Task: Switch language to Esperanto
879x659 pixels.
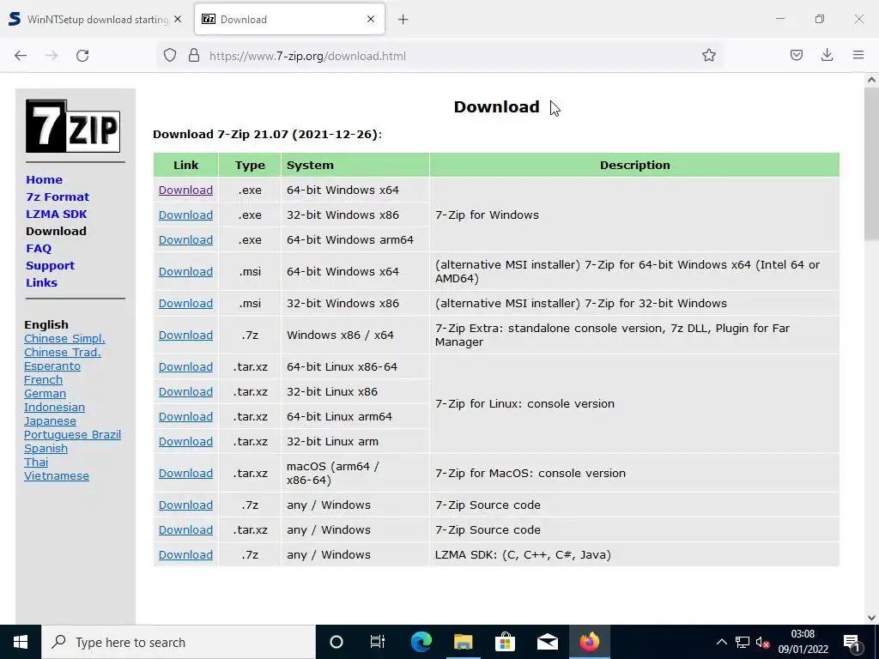Action: [52, 366]
